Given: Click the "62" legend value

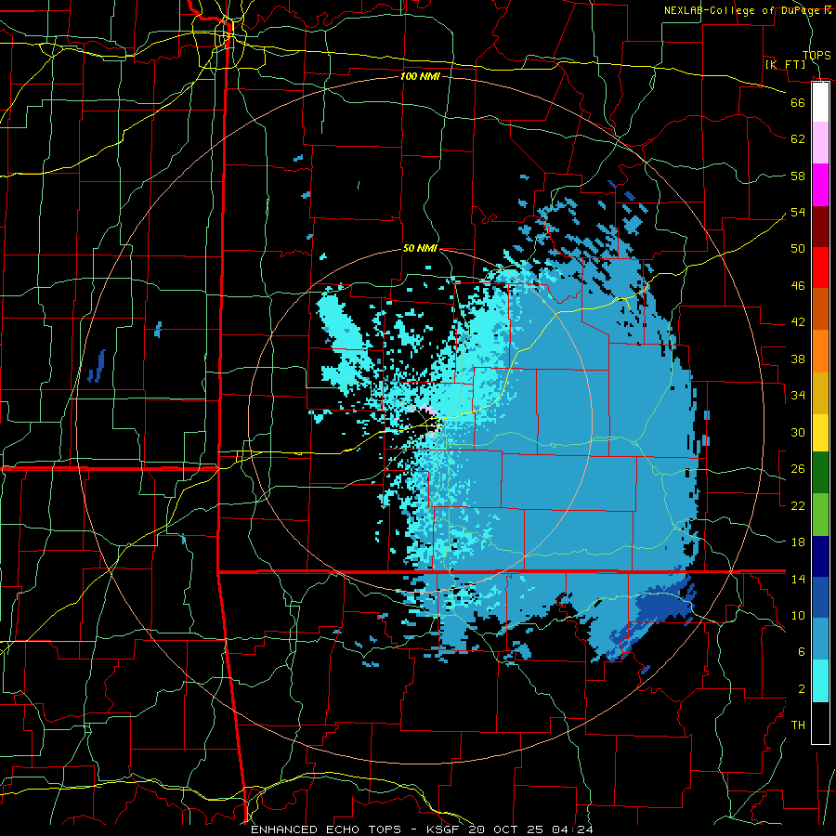Looking at the screenshot, I should coord(798,139).
